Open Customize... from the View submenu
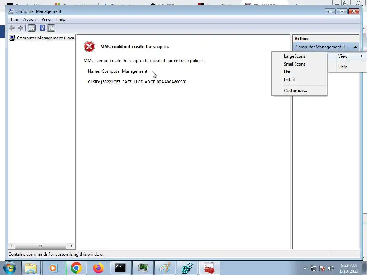Viewport: 367px width, 275px height. pyautogui.click(x=299, y=91)
